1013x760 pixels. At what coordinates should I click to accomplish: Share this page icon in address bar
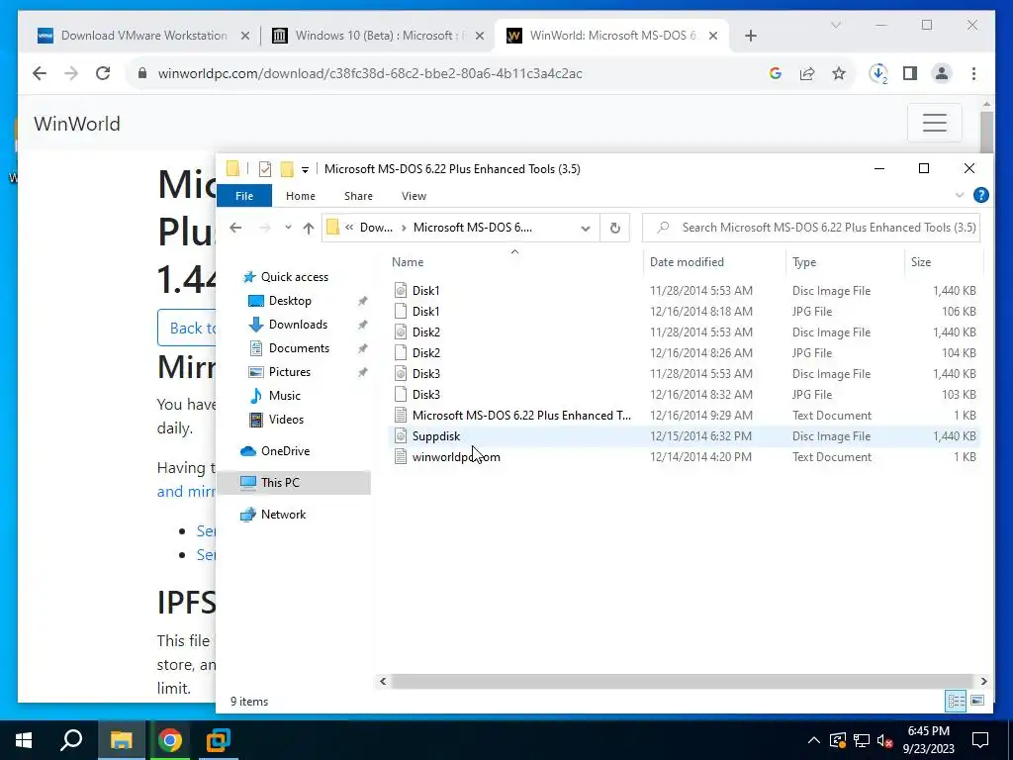[807, 73]
